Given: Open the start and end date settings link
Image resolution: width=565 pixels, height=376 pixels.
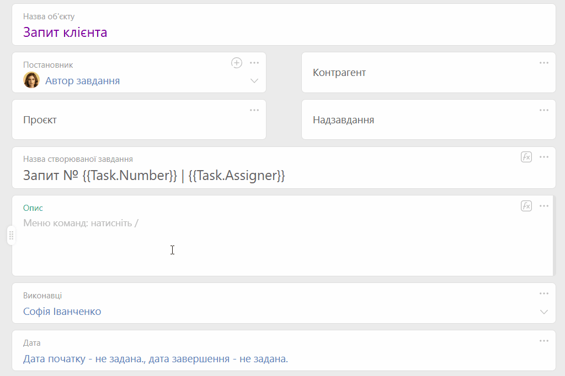Looking at the screenshot, I should pos(155,359).
